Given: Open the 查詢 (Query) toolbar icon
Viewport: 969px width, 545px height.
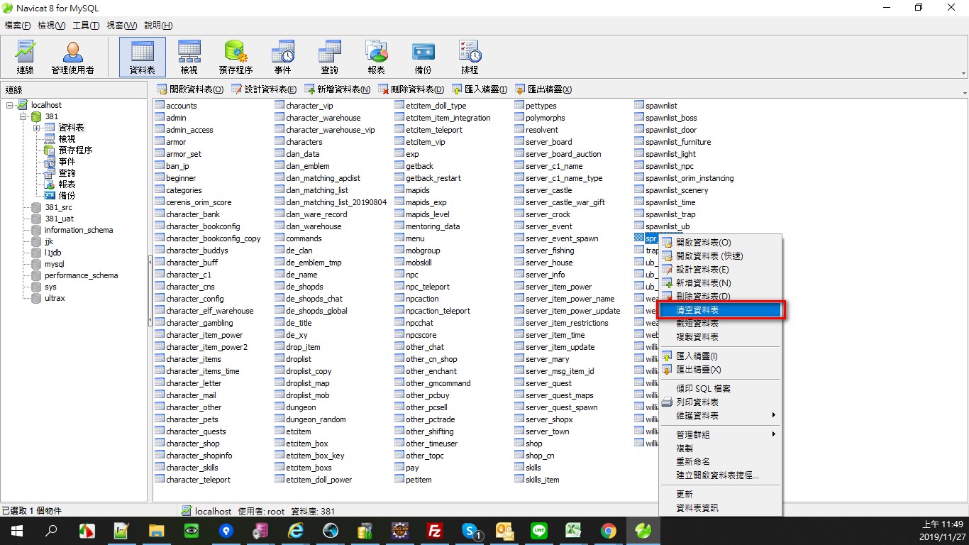Looking at the screenshot, I should pos(329,57).
